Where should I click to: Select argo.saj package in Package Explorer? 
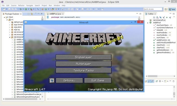point(17,30)
